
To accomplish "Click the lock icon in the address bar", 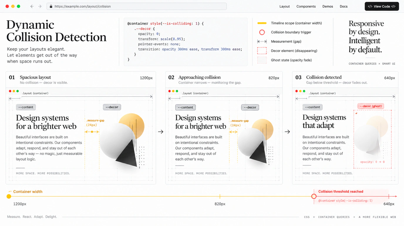I will (51, 6).
